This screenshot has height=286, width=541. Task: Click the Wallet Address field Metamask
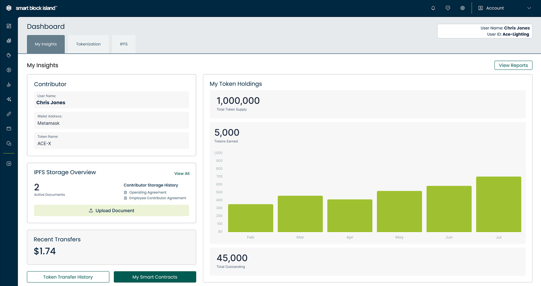click(x=111, y=120)
